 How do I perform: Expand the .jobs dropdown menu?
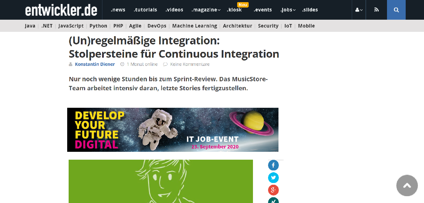pyautogui.click(x=288, y=10)
